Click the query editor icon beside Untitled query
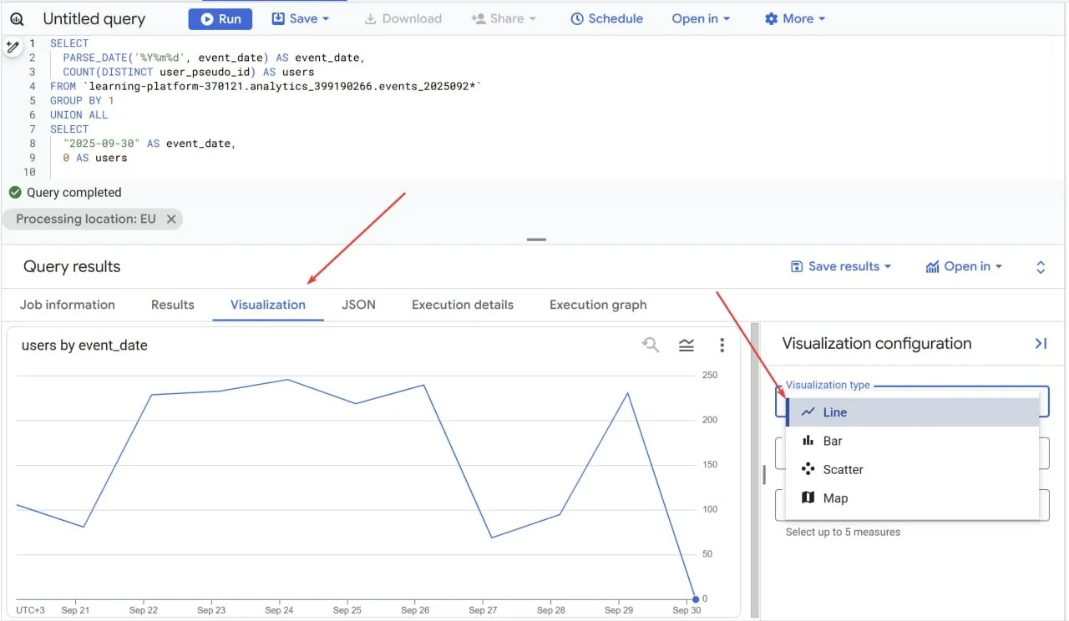1069x621 pixels. [17, 18]
